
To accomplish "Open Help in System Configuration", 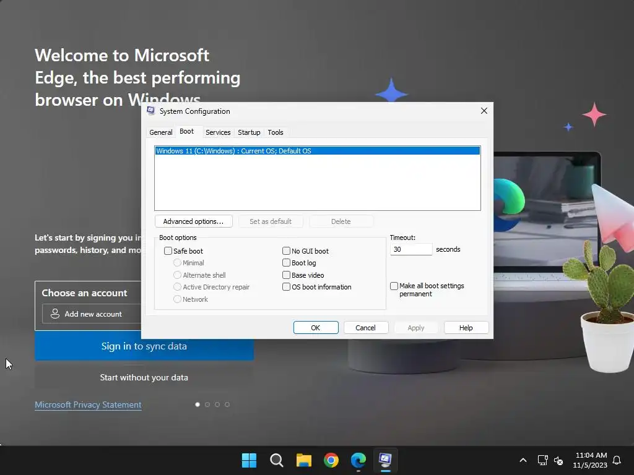I will tap(466, 328).
